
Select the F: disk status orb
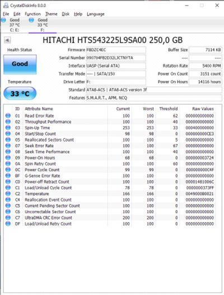point(31,20)
